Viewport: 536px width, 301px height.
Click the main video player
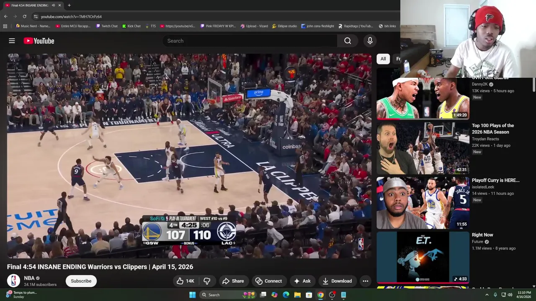189,156
